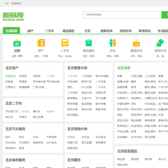Open the 北京宠物市场 section heading
This screenshot has width=168, height=168.
coord(77,129)
